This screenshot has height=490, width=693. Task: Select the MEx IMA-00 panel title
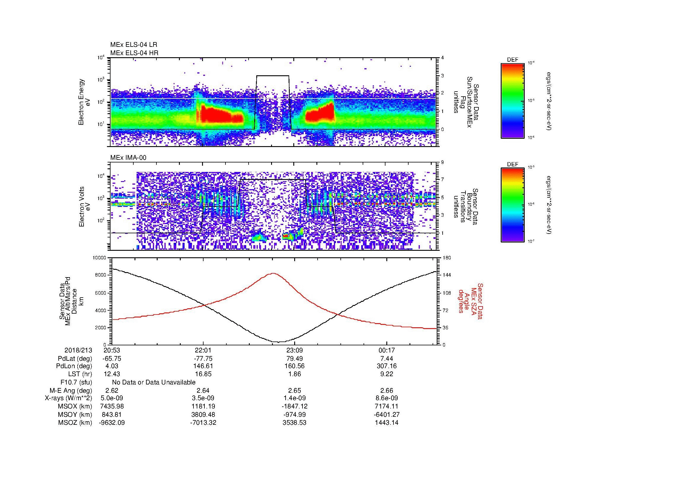point(128,158)
